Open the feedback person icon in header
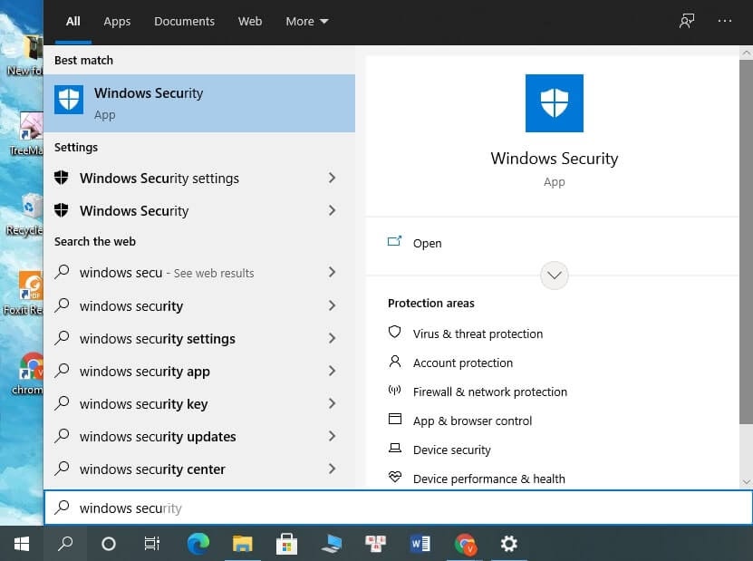 pyautogui.click(x=687, y=21)
